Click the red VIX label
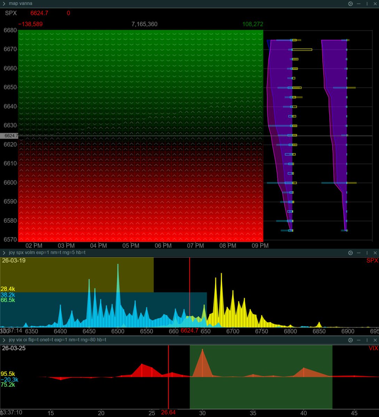This screenshot has height=417, width=379. coord(373,348)
